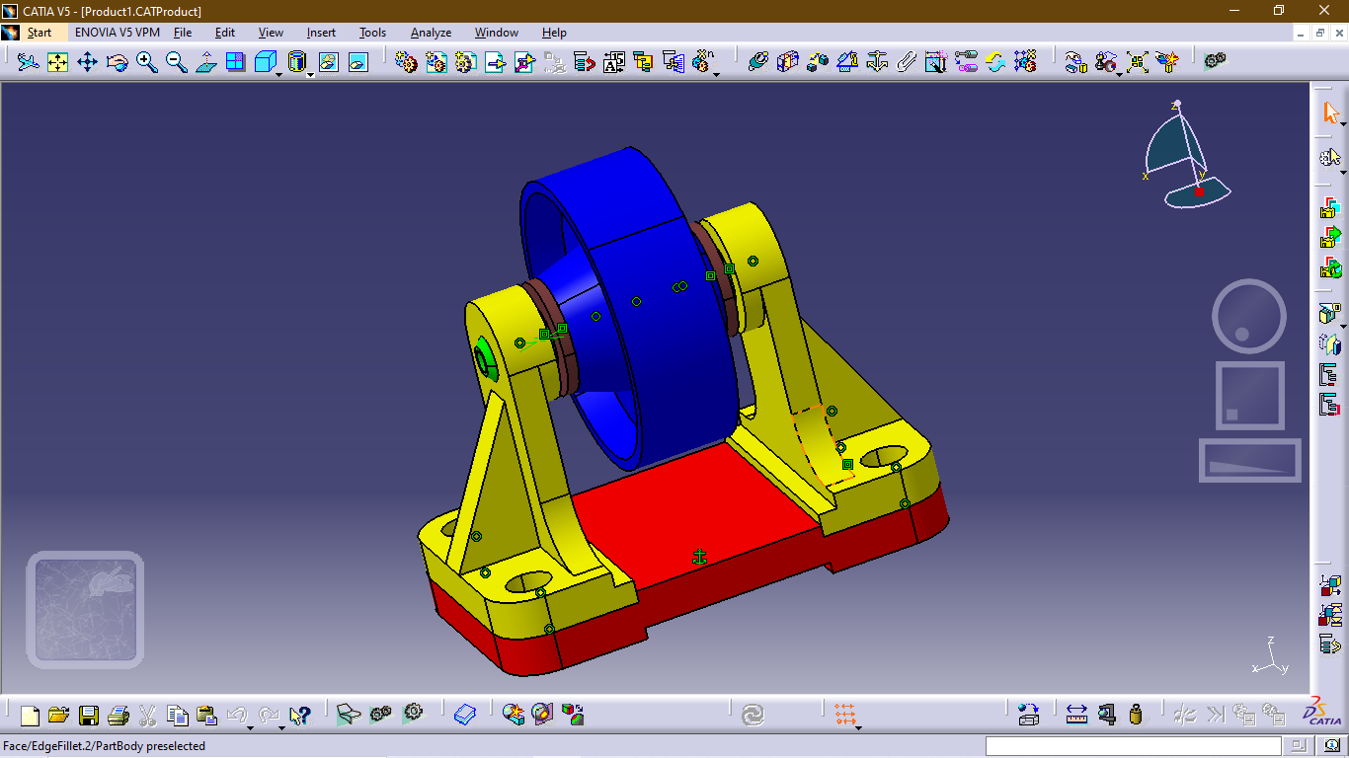This screenshot has width=1349, height=758.
Task: Expand the multi-instantiation dropdown arrow
Action: tap(716, 75)
